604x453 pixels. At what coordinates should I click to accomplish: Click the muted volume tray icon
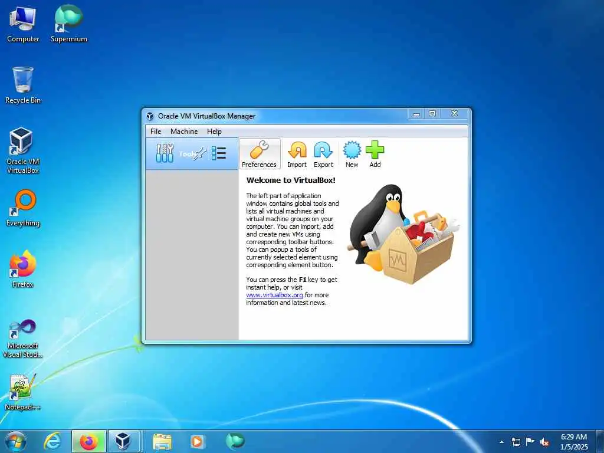[544, 442]
